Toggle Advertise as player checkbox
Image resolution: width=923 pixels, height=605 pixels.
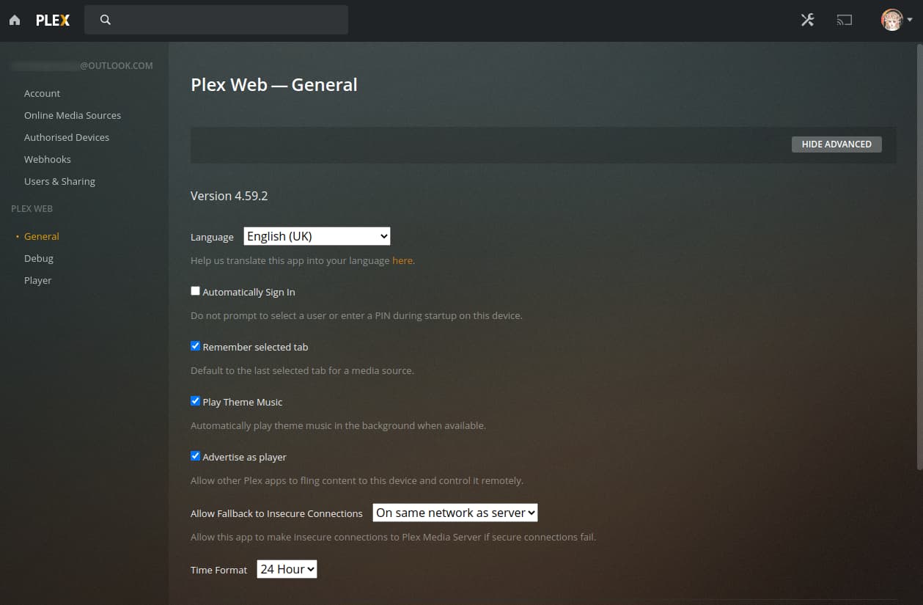click(x=195, y=456)
